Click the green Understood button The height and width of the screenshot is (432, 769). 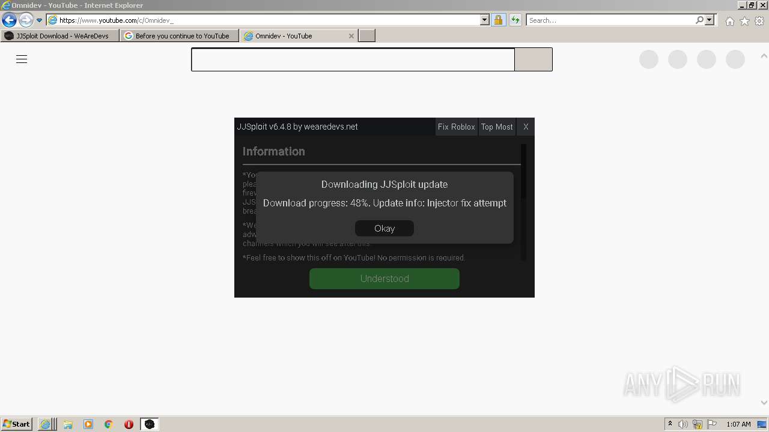pos(384,278)
